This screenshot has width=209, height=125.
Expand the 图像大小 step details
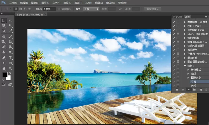188,78
